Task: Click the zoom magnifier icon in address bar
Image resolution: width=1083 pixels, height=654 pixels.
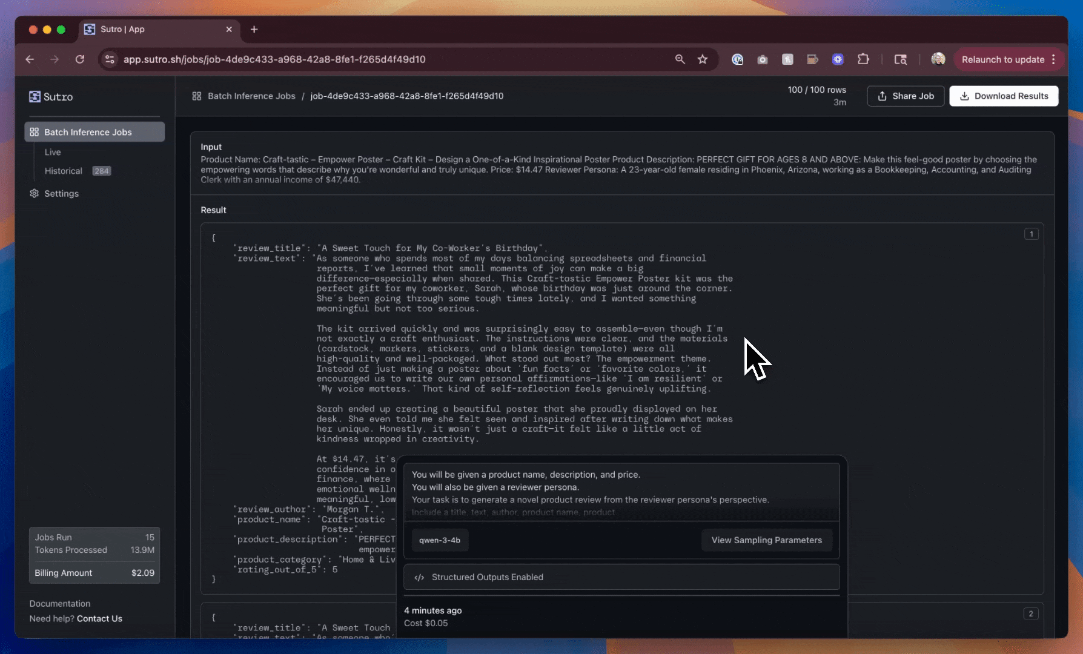Action: (680, 59)
